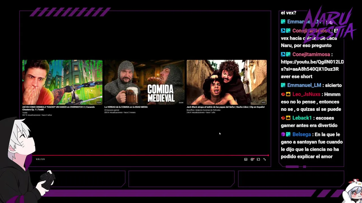Click title 'Jack Black atrapa al ladrón de las papas'
The height and width of the screenshot is (203, 362).
click(x=225, y=107)
